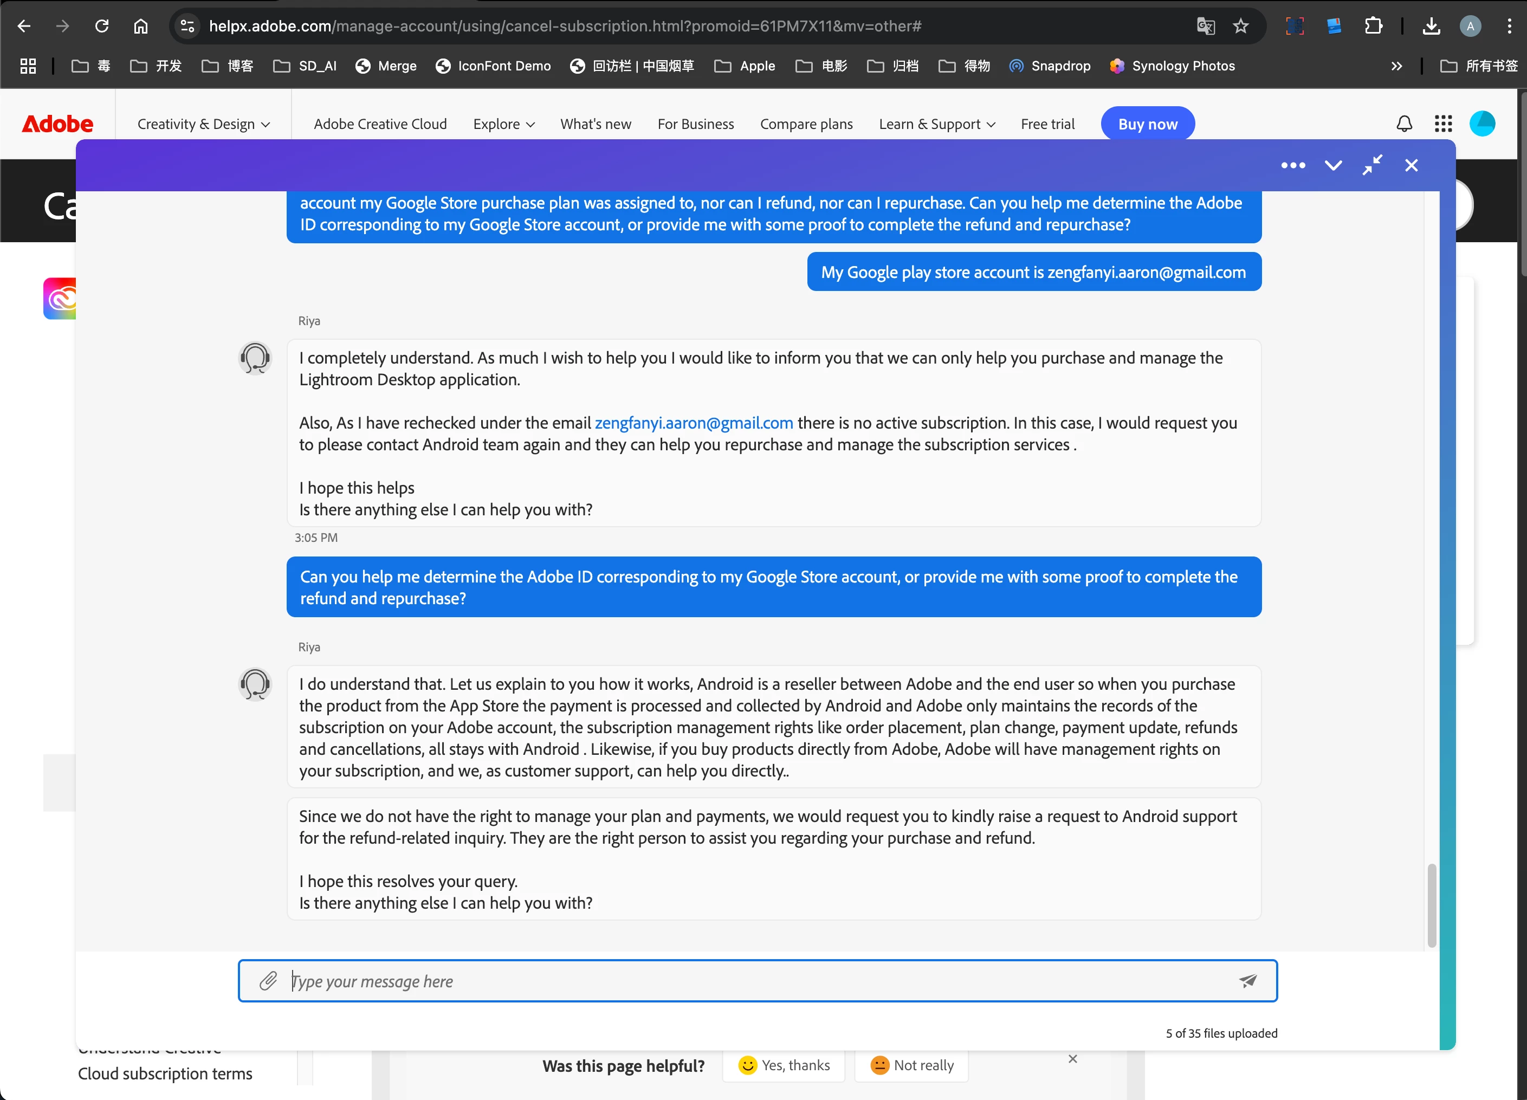The width and height of the screenshot is (1527, 1100).
Task: Open Adobe apps grid launcher
Action: 1443,124
